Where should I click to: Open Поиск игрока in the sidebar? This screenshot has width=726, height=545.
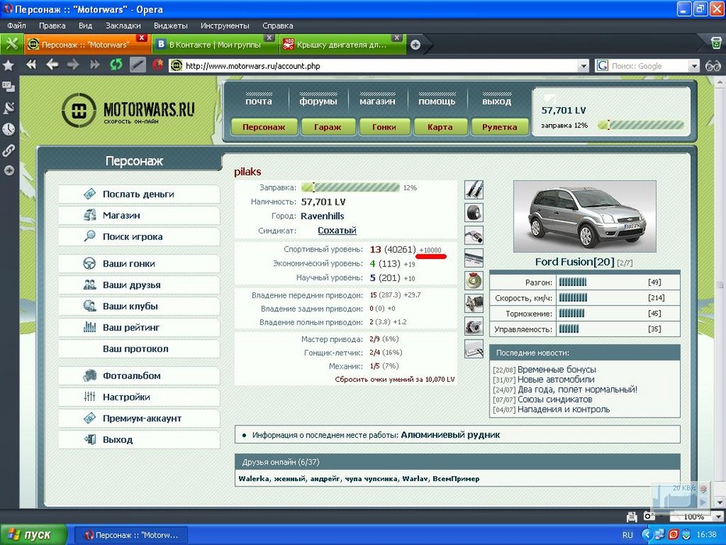click(139, 237)
